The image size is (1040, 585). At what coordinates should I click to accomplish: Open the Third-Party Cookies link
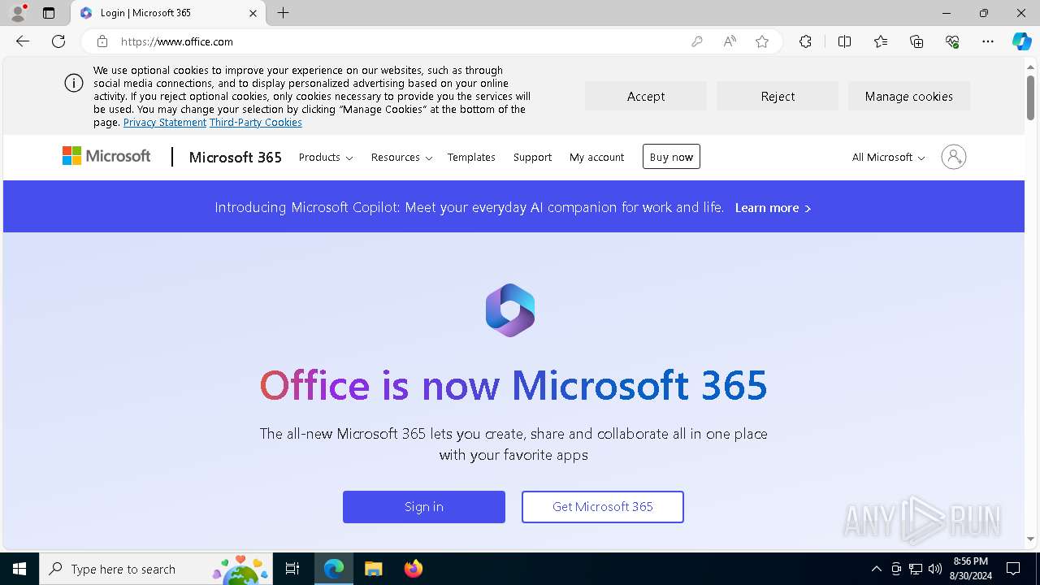click(256, 122)
